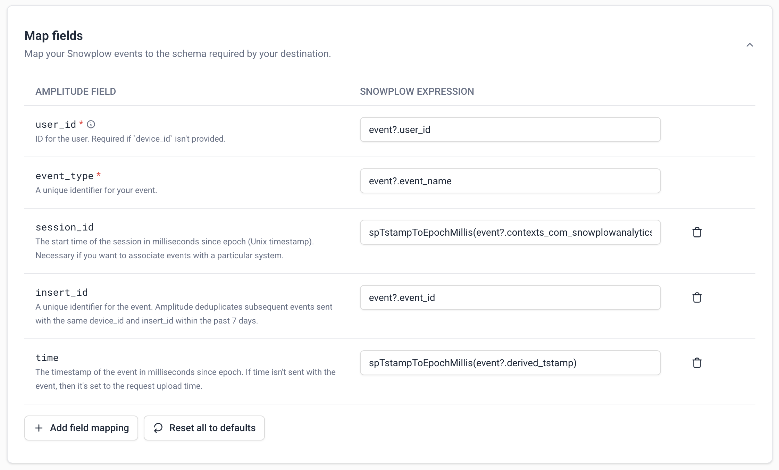Edit the event_type Snowplow expression
The image size is (779, 470).
tap(510, 181)
